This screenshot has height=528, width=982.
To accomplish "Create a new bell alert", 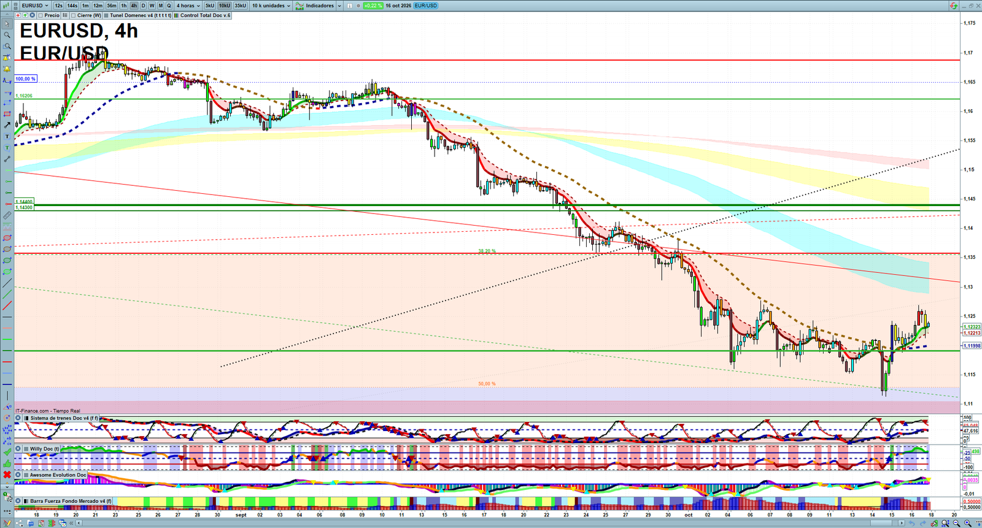I will 7,69.
